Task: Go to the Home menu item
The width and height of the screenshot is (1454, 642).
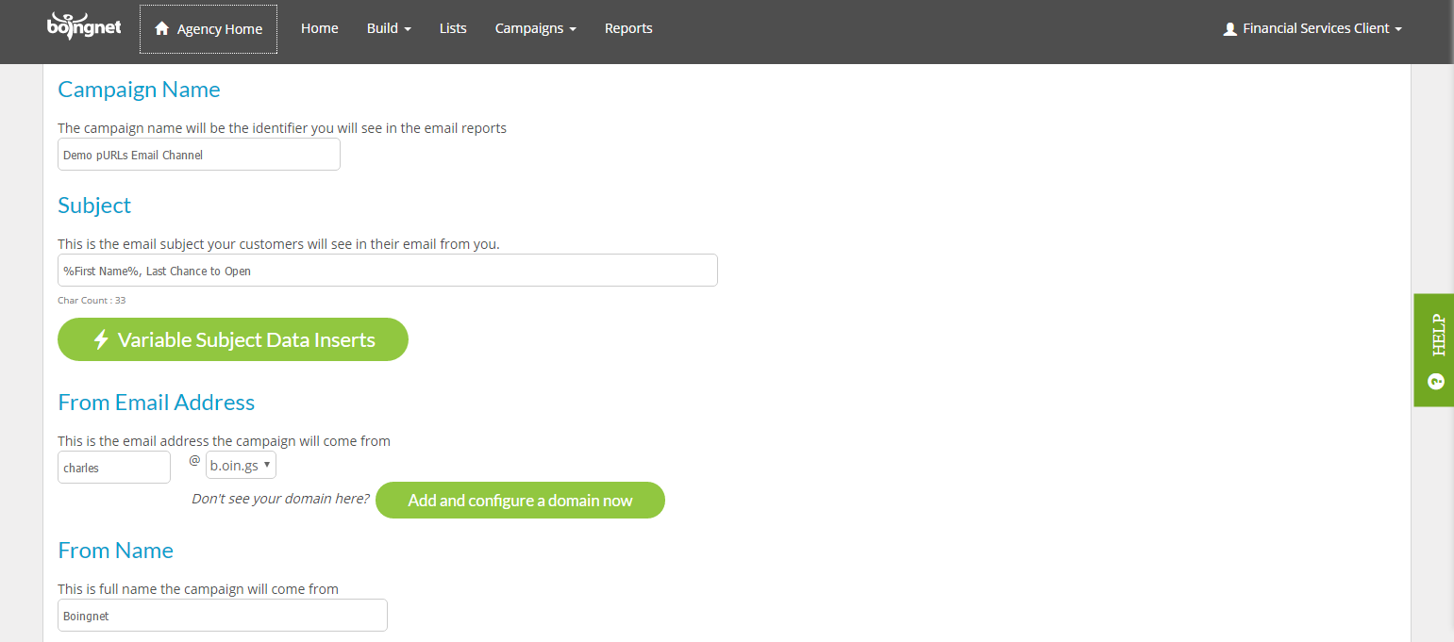Action: pyautogui.click(x=319, y=28)
